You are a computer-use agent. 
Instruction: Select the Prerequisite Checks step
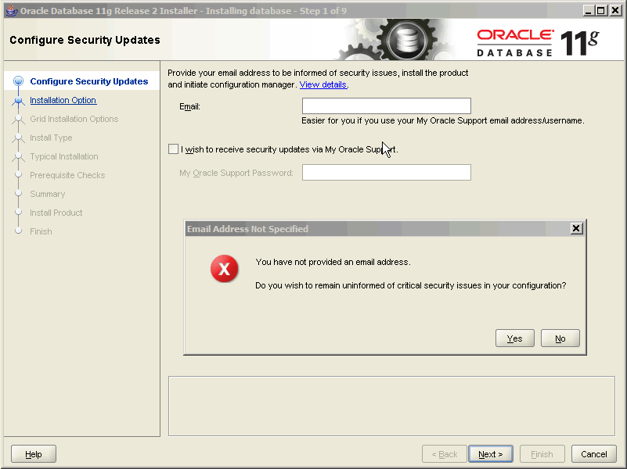[67, 175]
